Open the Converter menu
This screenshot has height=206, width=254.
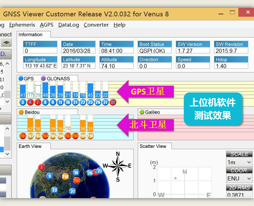click(96, 25)
